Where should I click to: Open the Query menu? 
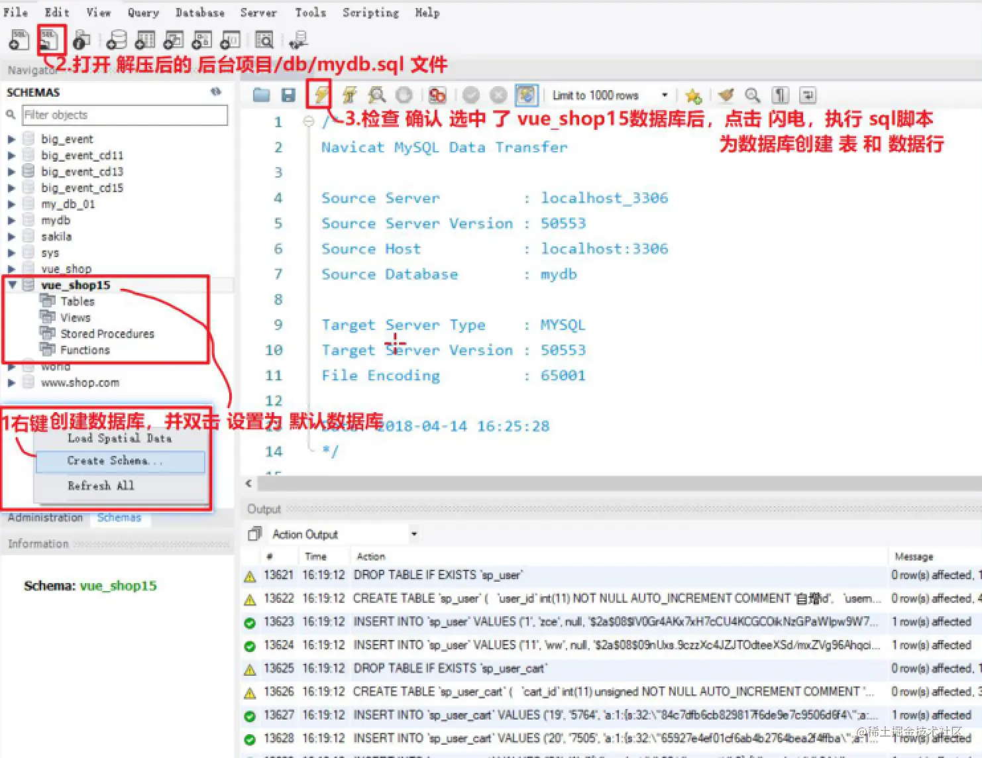click(143, 12)
